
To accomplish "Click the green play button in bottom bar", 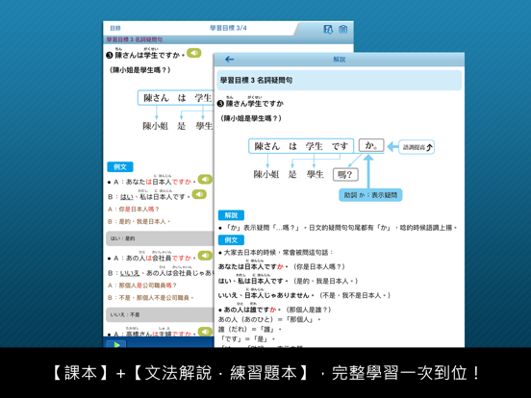I will click(116, 344).
